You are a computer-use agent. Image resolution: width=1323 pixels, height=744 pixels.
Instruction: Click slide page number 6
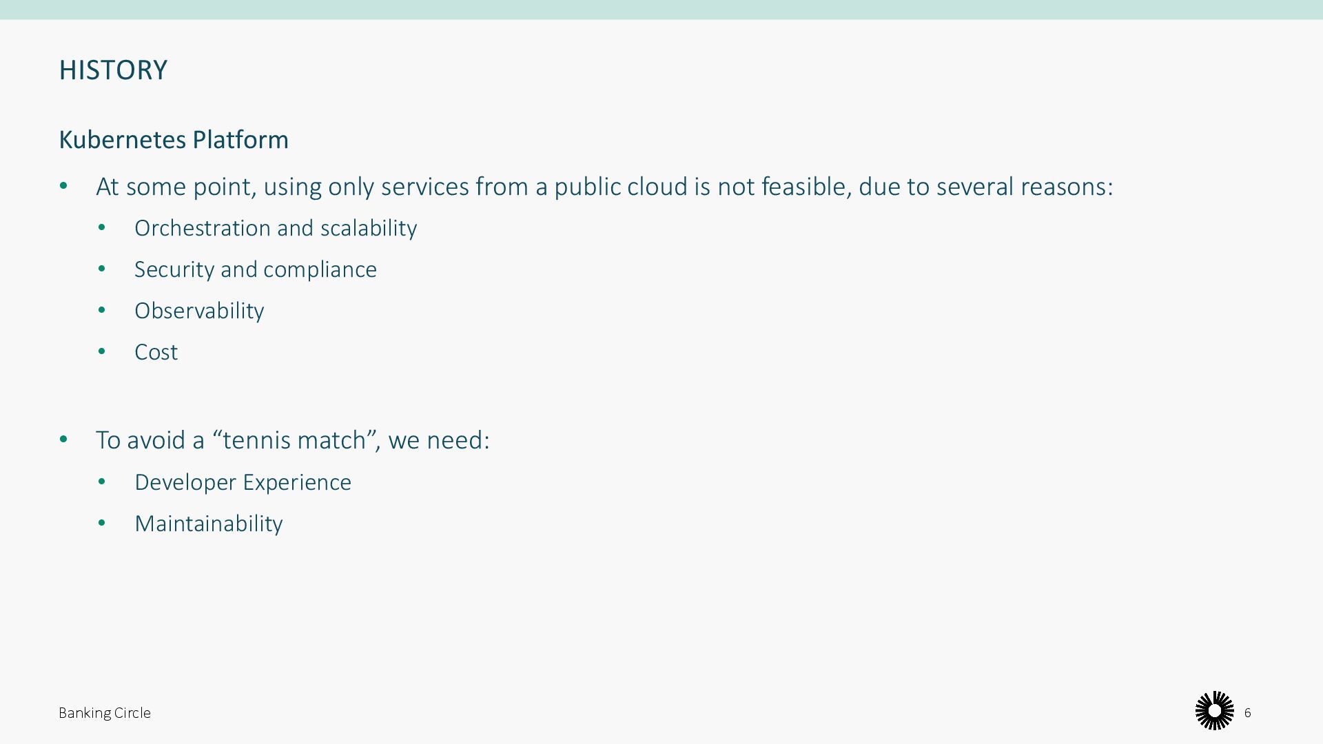click(1247, 713)
